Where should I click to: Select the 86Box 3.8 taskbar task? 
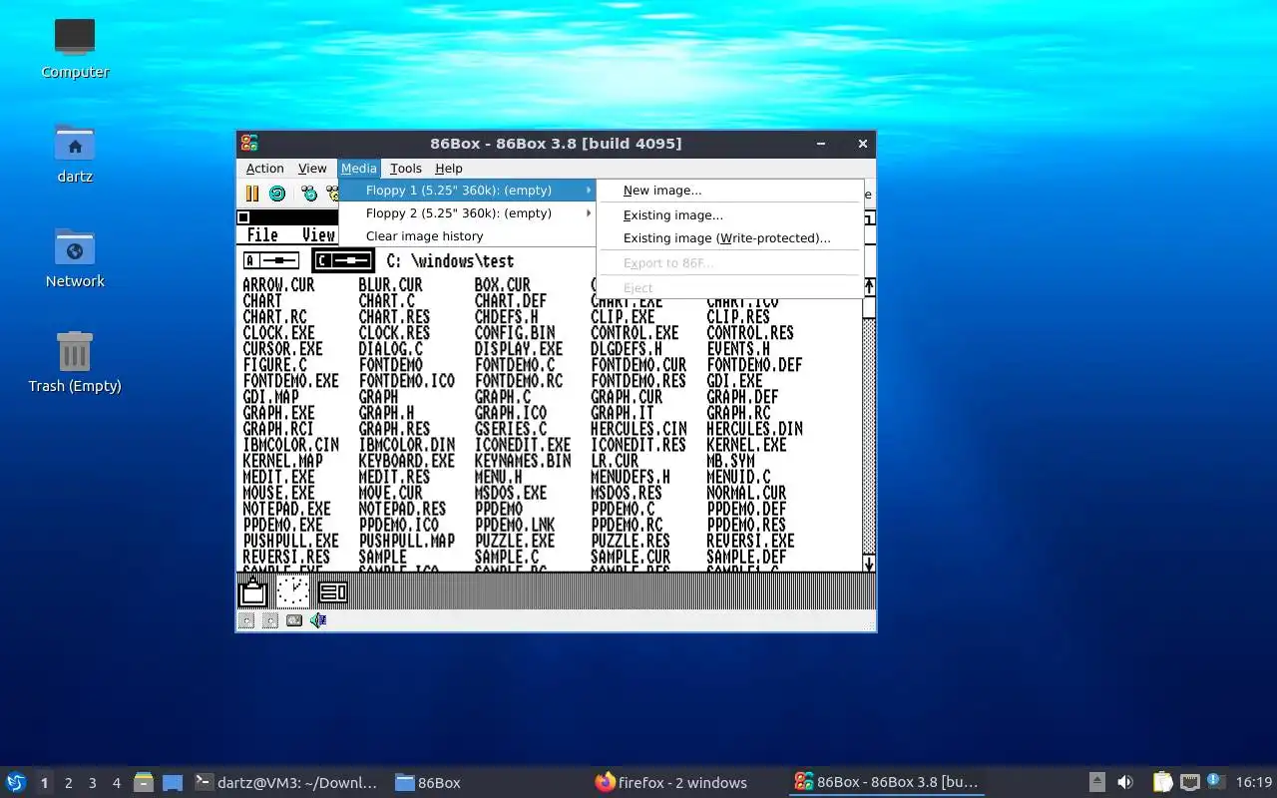click(x=887, y=782)
